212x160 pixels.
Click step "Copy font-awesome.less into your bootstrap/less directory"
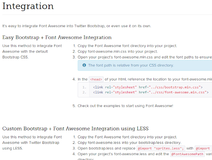[130, 143]
